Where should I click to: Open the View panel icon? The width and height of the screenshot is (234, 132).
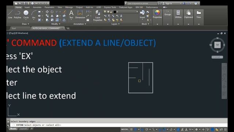tap(199, 14)
